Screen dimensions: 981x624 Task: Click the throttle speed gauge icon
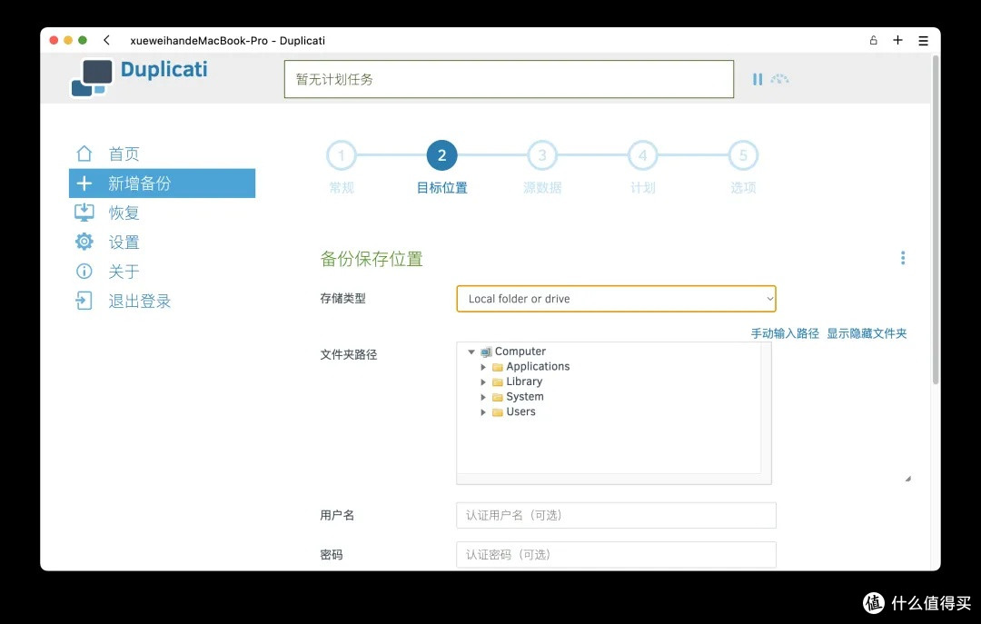pos(779,79)
